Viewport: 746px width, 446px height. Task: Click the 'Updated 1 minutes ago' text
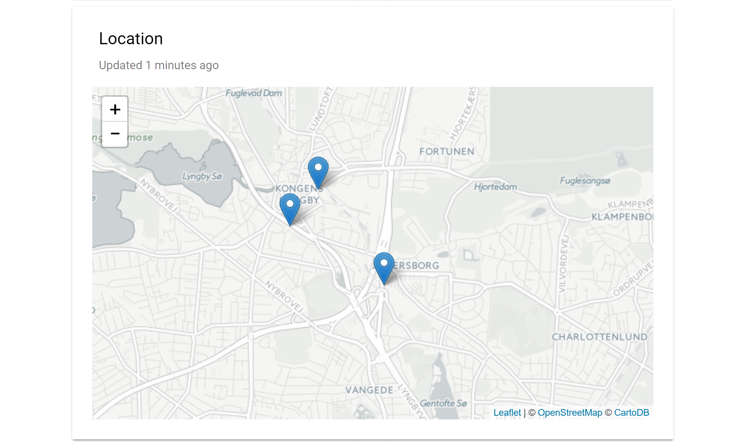click(x=159, y=65)
